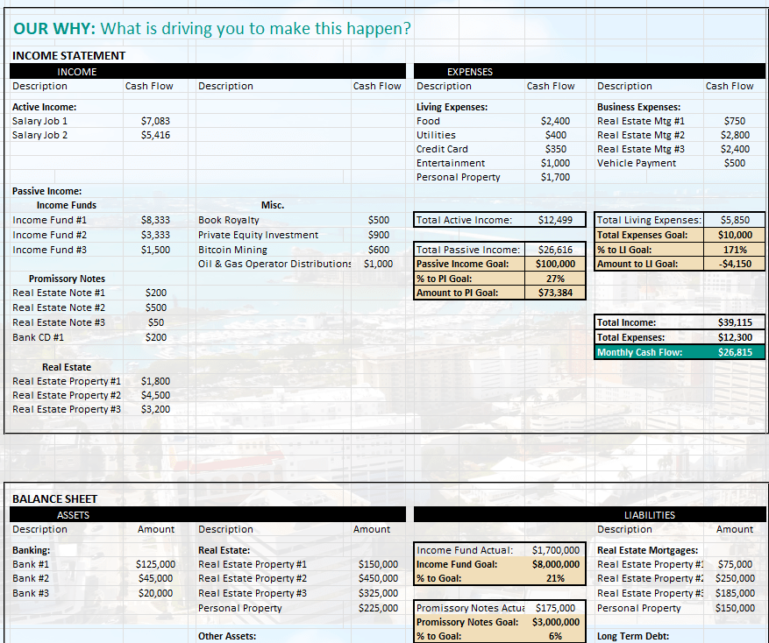Click the Income Fund Goal value

(555, 565)
